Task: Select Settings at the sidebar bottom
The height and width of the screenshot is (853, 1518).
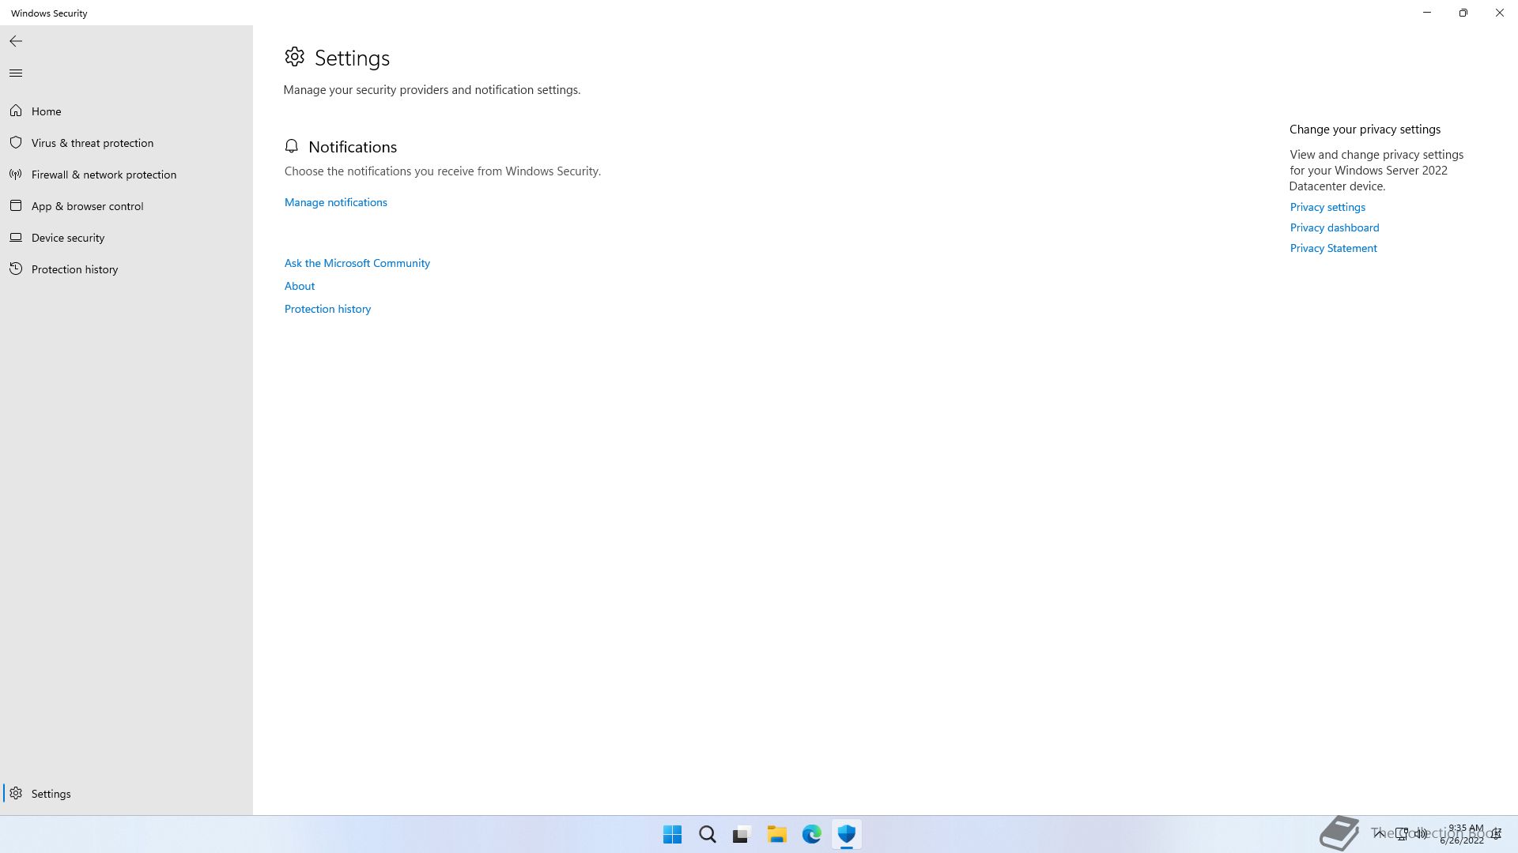Action: coord(126,794)
